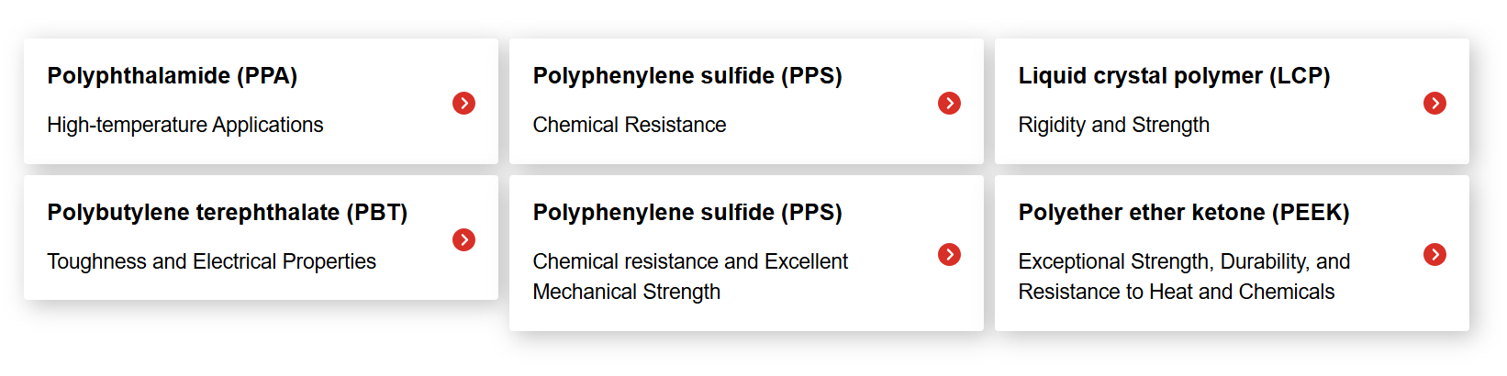Open the Liquid crystal polymer (LCP) heading

1174,76
